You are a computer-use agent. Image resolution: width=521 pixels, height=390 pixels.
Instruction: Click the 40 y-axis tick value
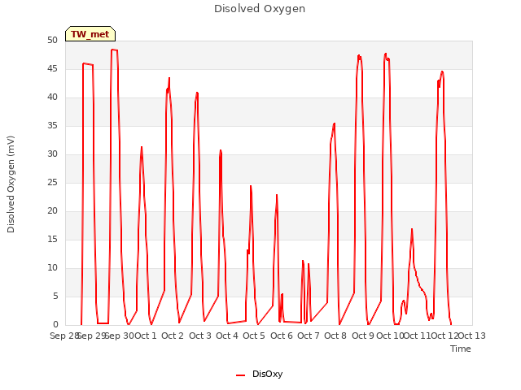52,97
